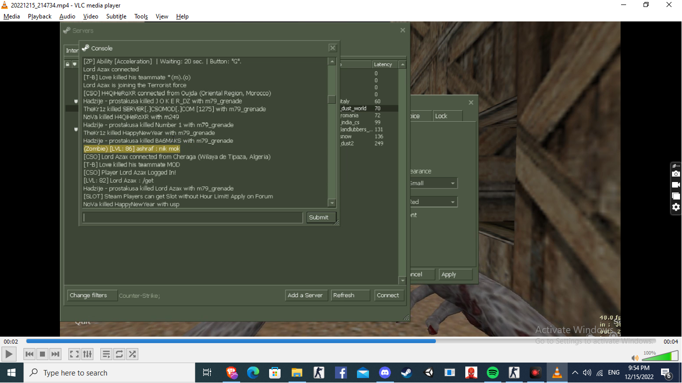Screen dimensions: 682x383
Task: Skip to next media in playlist
Action: click(x=55, y=354)
